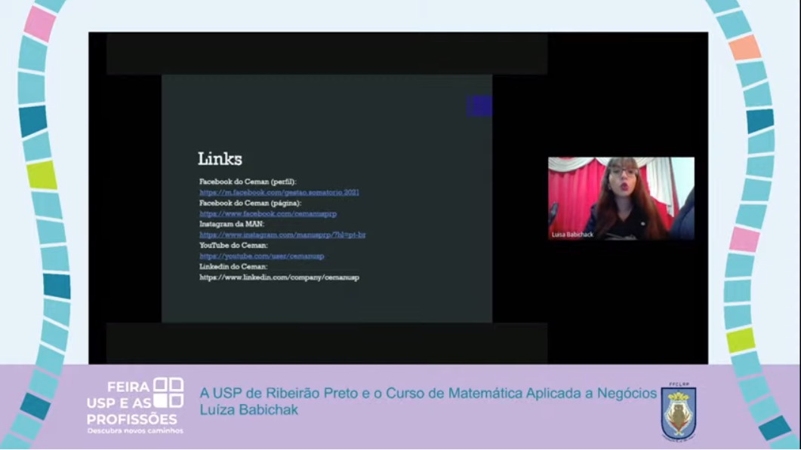
Task: Click the 'Instagram da MAN:' label
Action: (x=232, y=224)
